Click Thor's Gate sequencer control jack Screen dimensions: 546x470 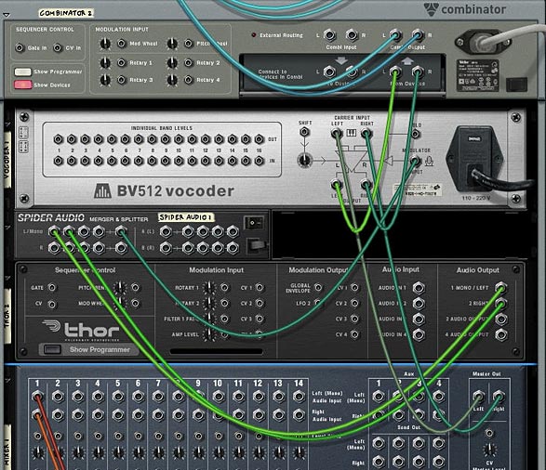52,288
